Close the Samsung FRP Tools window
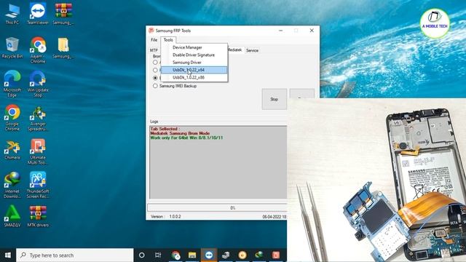 (x=312, y=31)
